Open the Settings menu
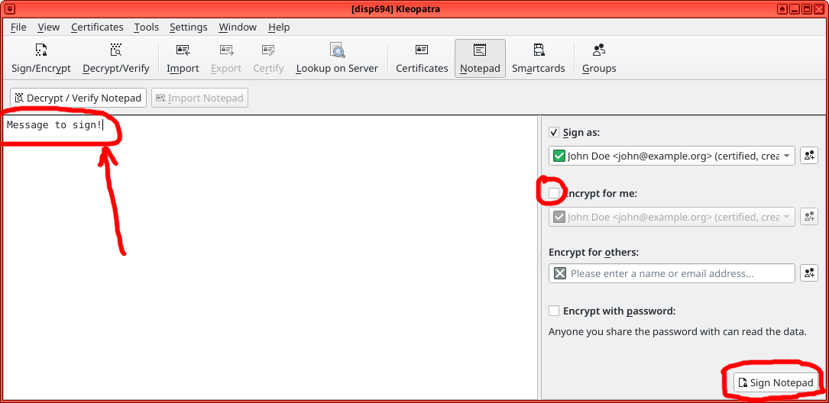 coord(188,27)
